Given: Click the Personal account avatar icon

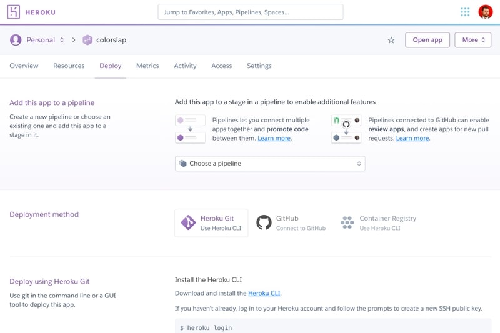Looking at the screenshot, I should [16, 40].
